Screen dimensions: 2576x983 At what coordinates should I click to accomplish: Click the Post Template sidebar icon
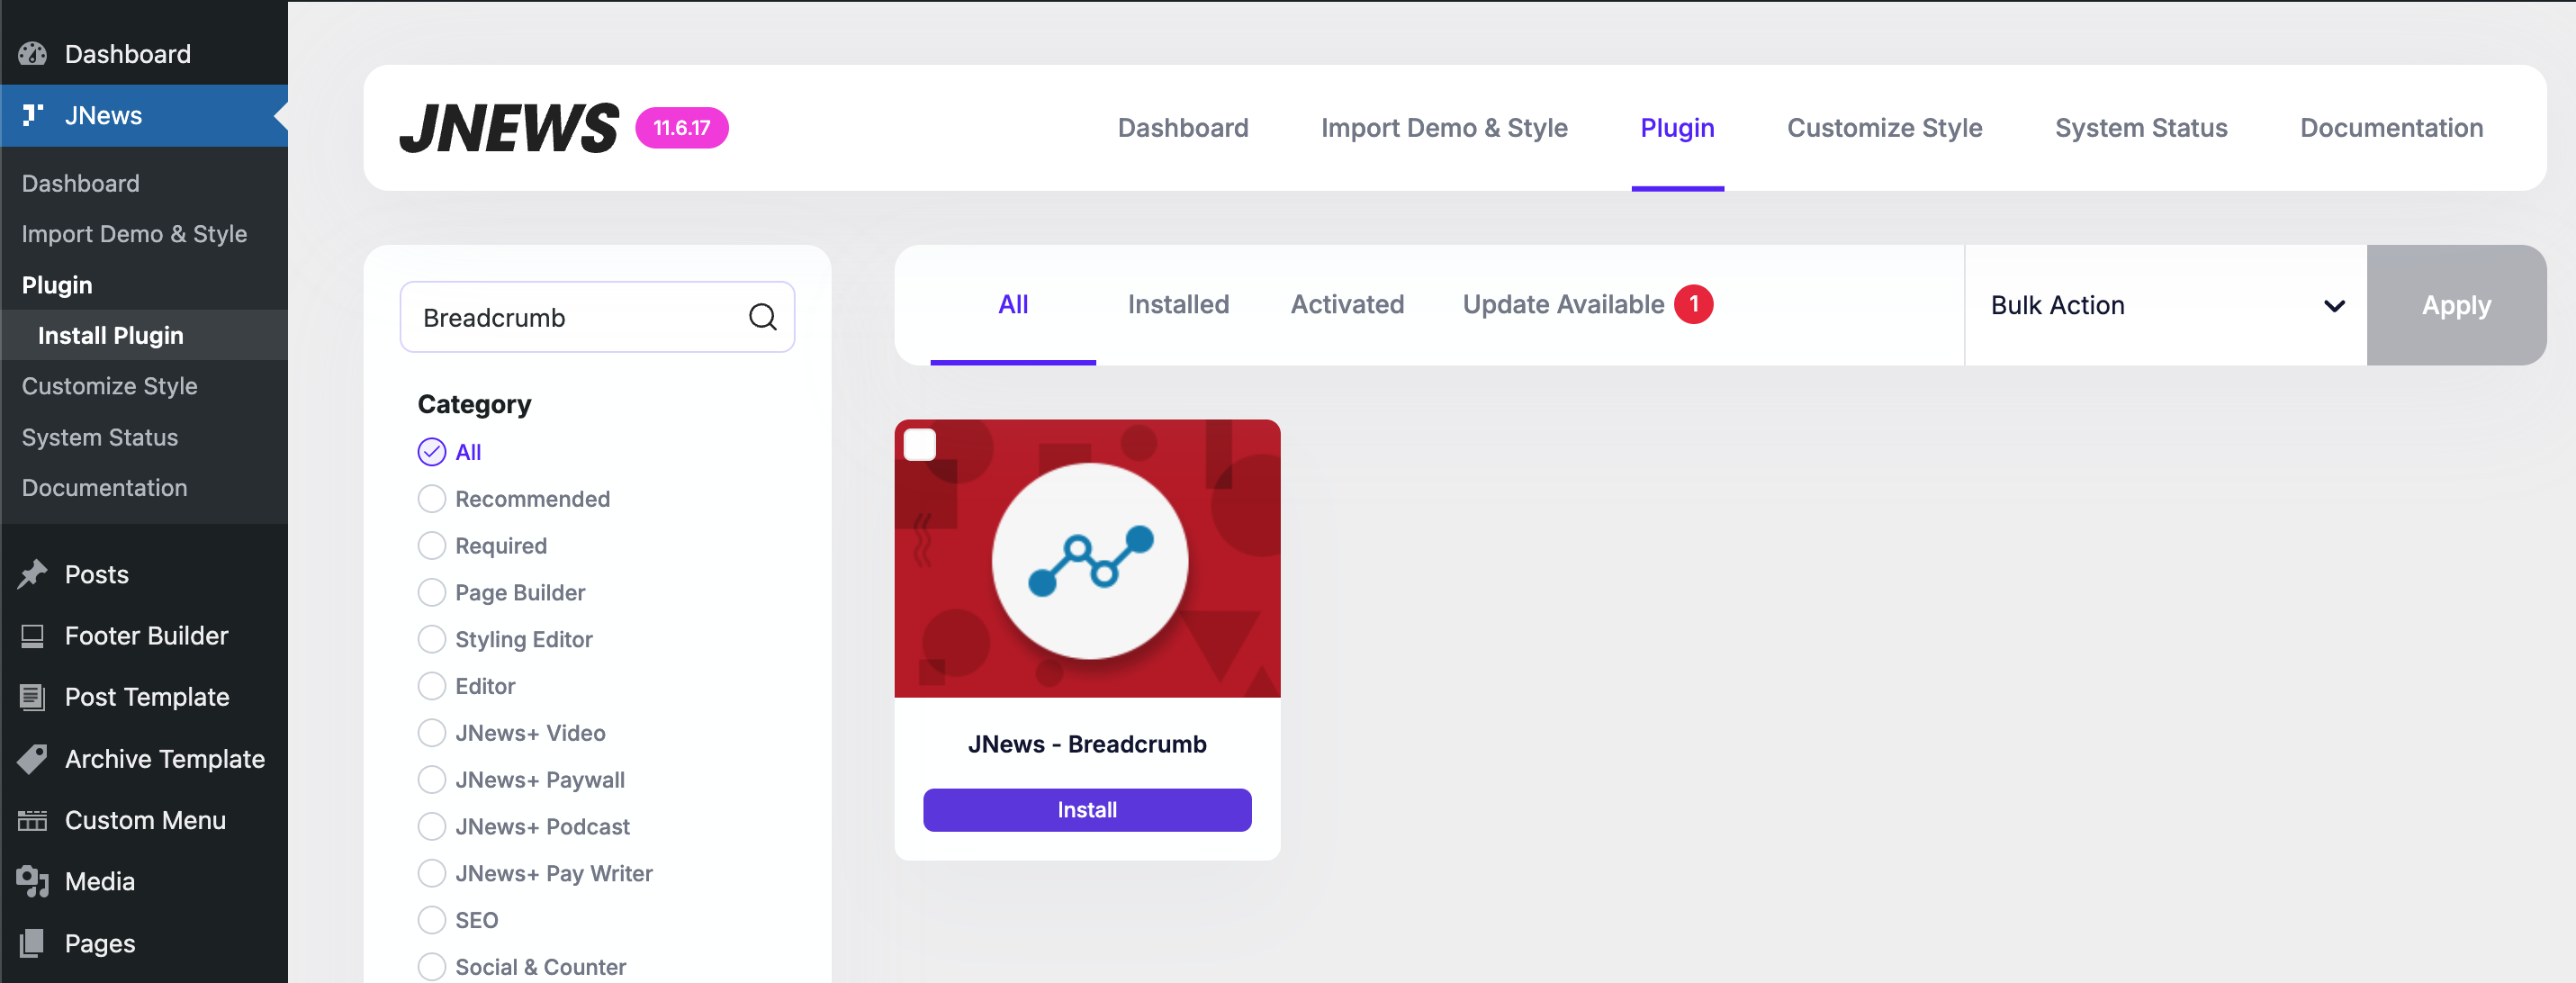pyautogui.click(x=32, y=697)
